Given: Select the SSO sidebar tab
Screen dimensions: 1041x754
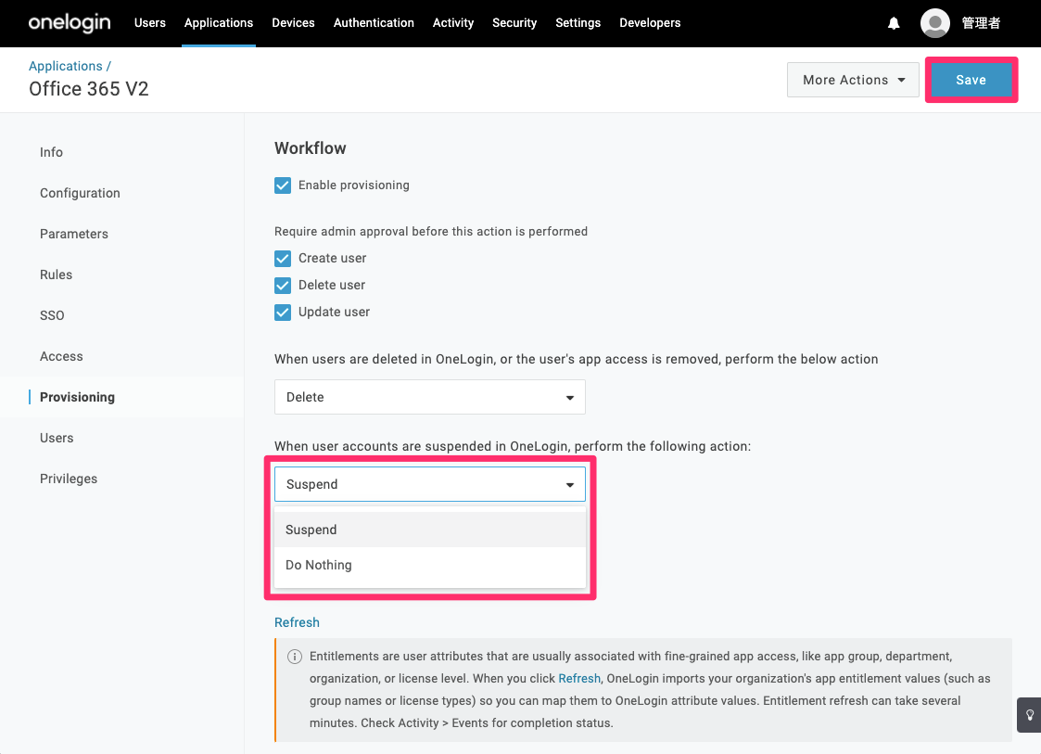Looking at the screenshot, I should (x=52, y=315).
